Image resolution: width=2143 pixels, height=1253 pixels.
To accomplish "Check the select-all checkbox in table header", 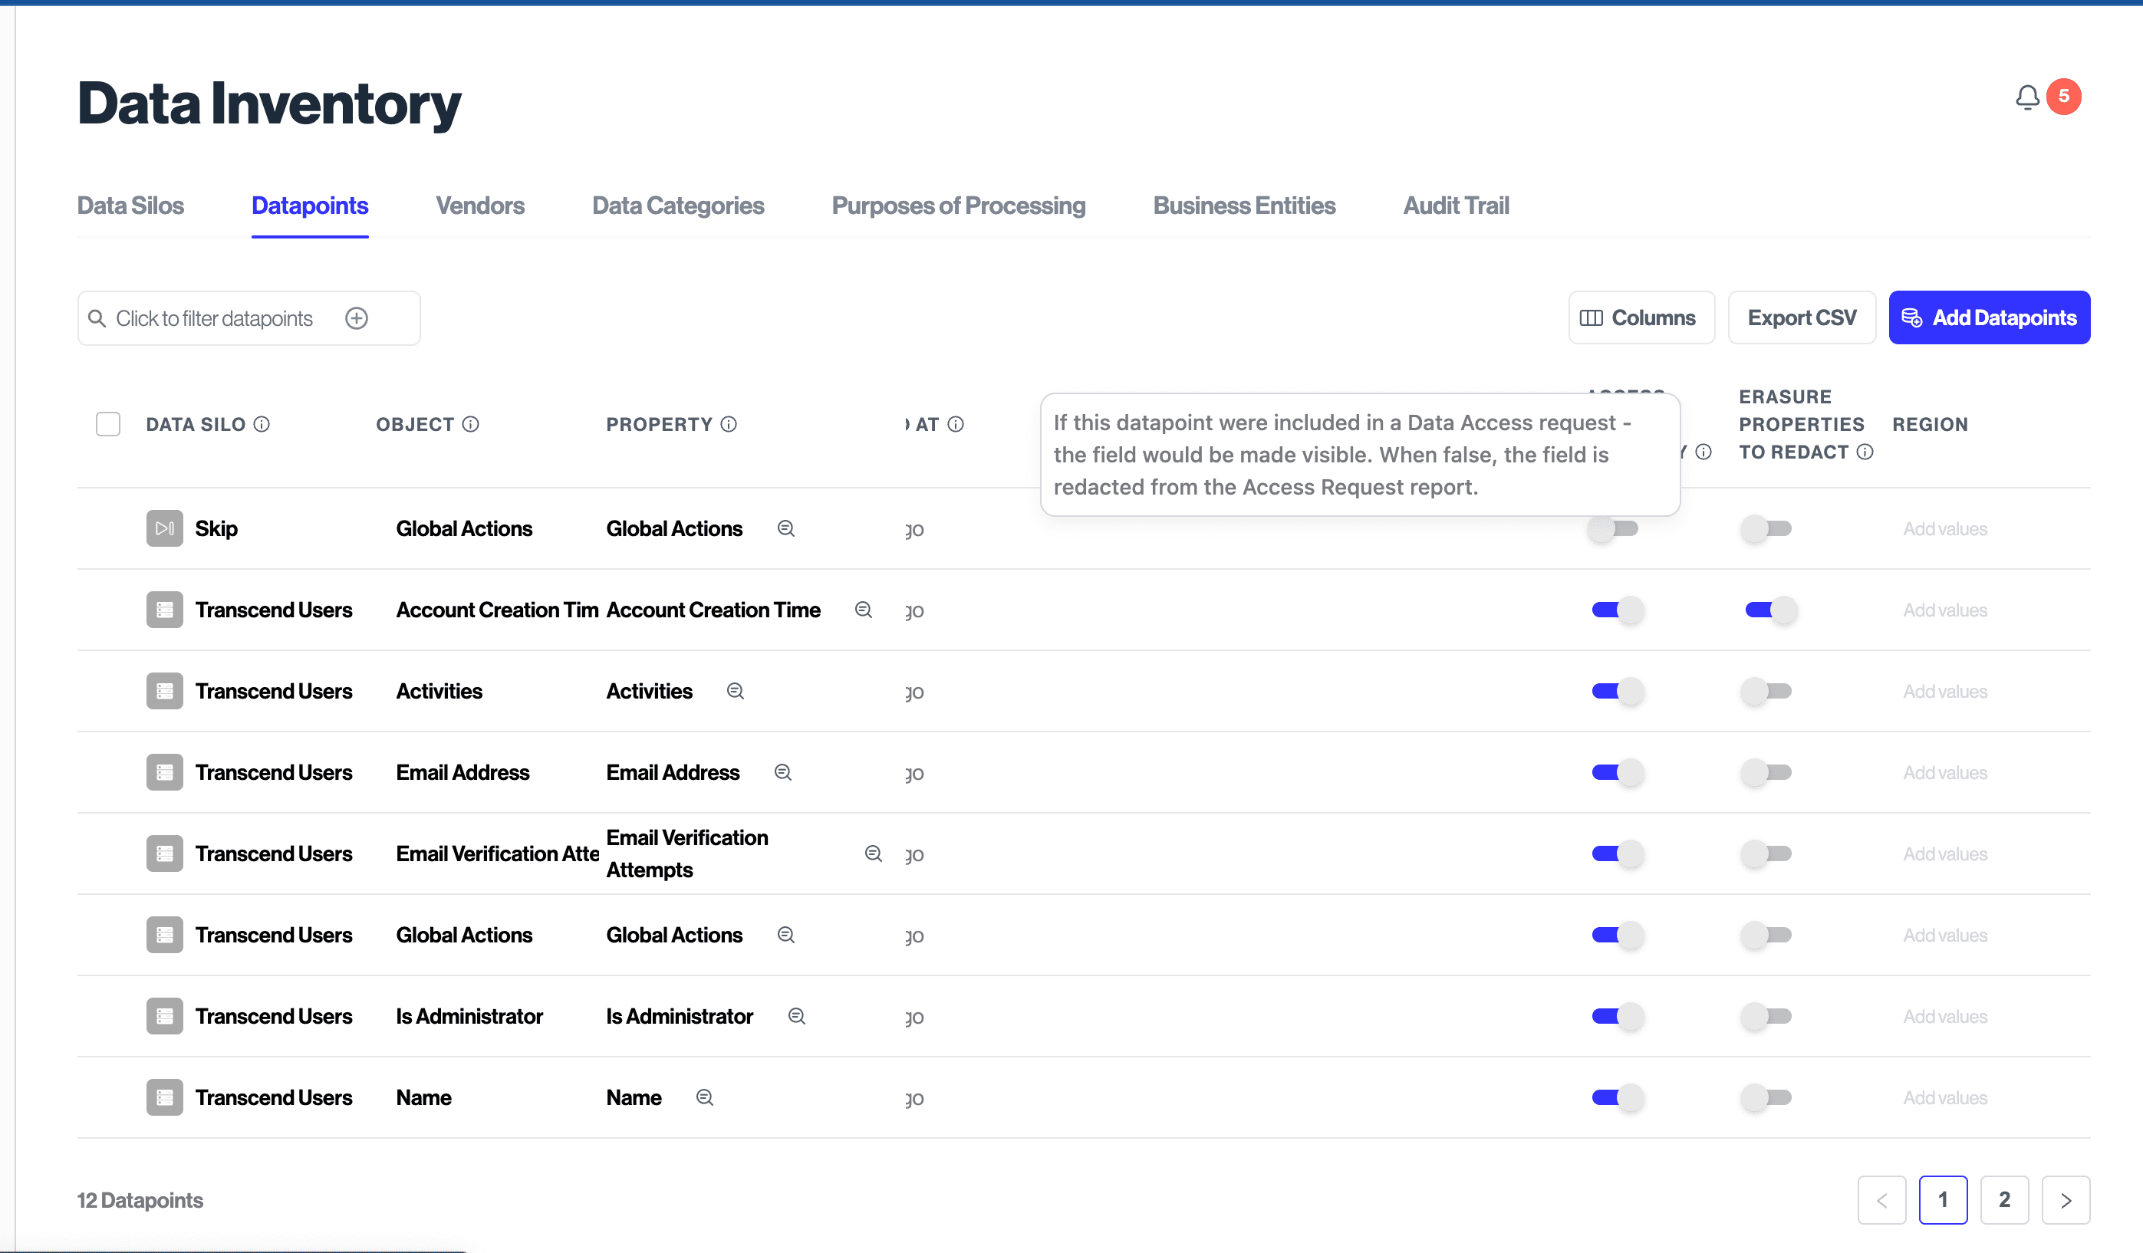I will tap(108, 424).
